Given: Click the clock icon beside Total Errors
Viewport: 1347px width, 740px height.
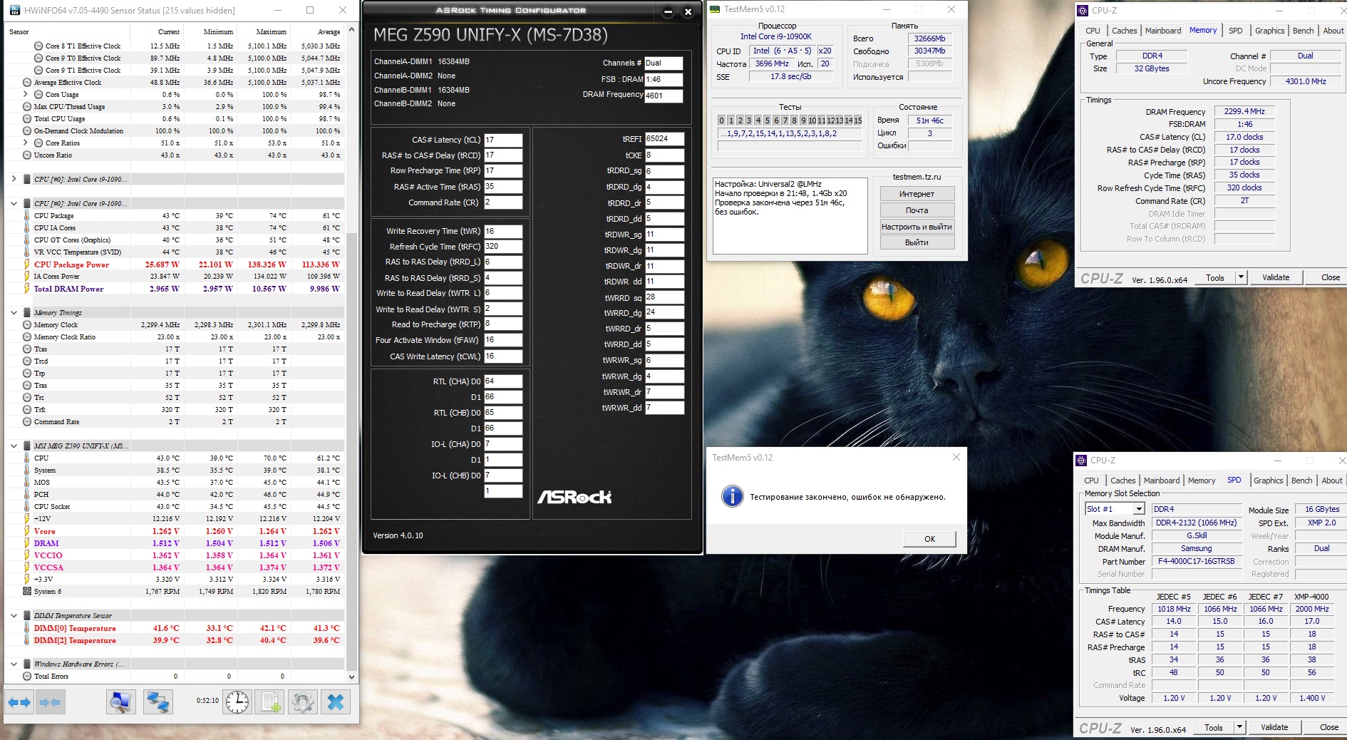Looking at the screenshot, I should pyautogui.click(x=27, y=676).
